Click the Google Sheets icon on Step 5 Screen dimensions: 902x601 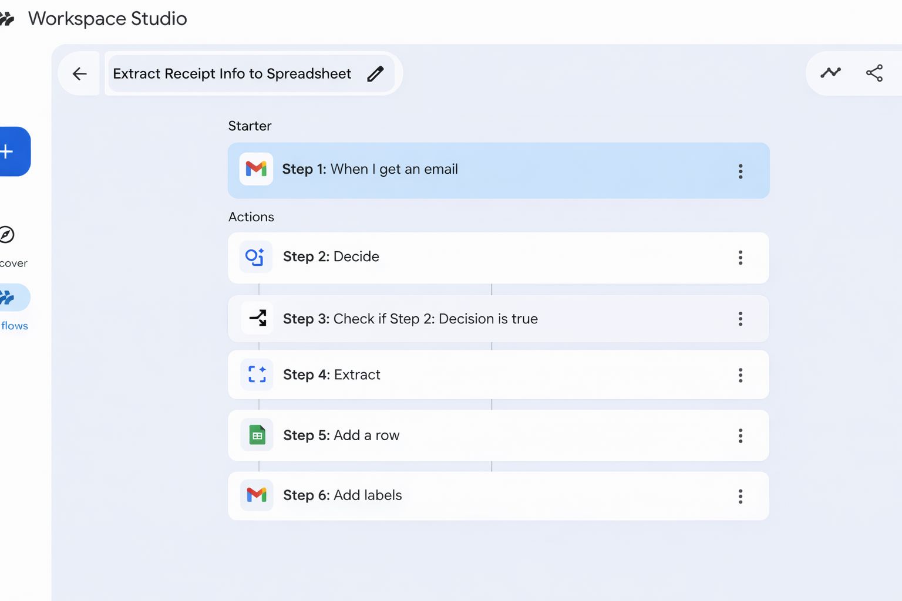(x=257, y=435)
